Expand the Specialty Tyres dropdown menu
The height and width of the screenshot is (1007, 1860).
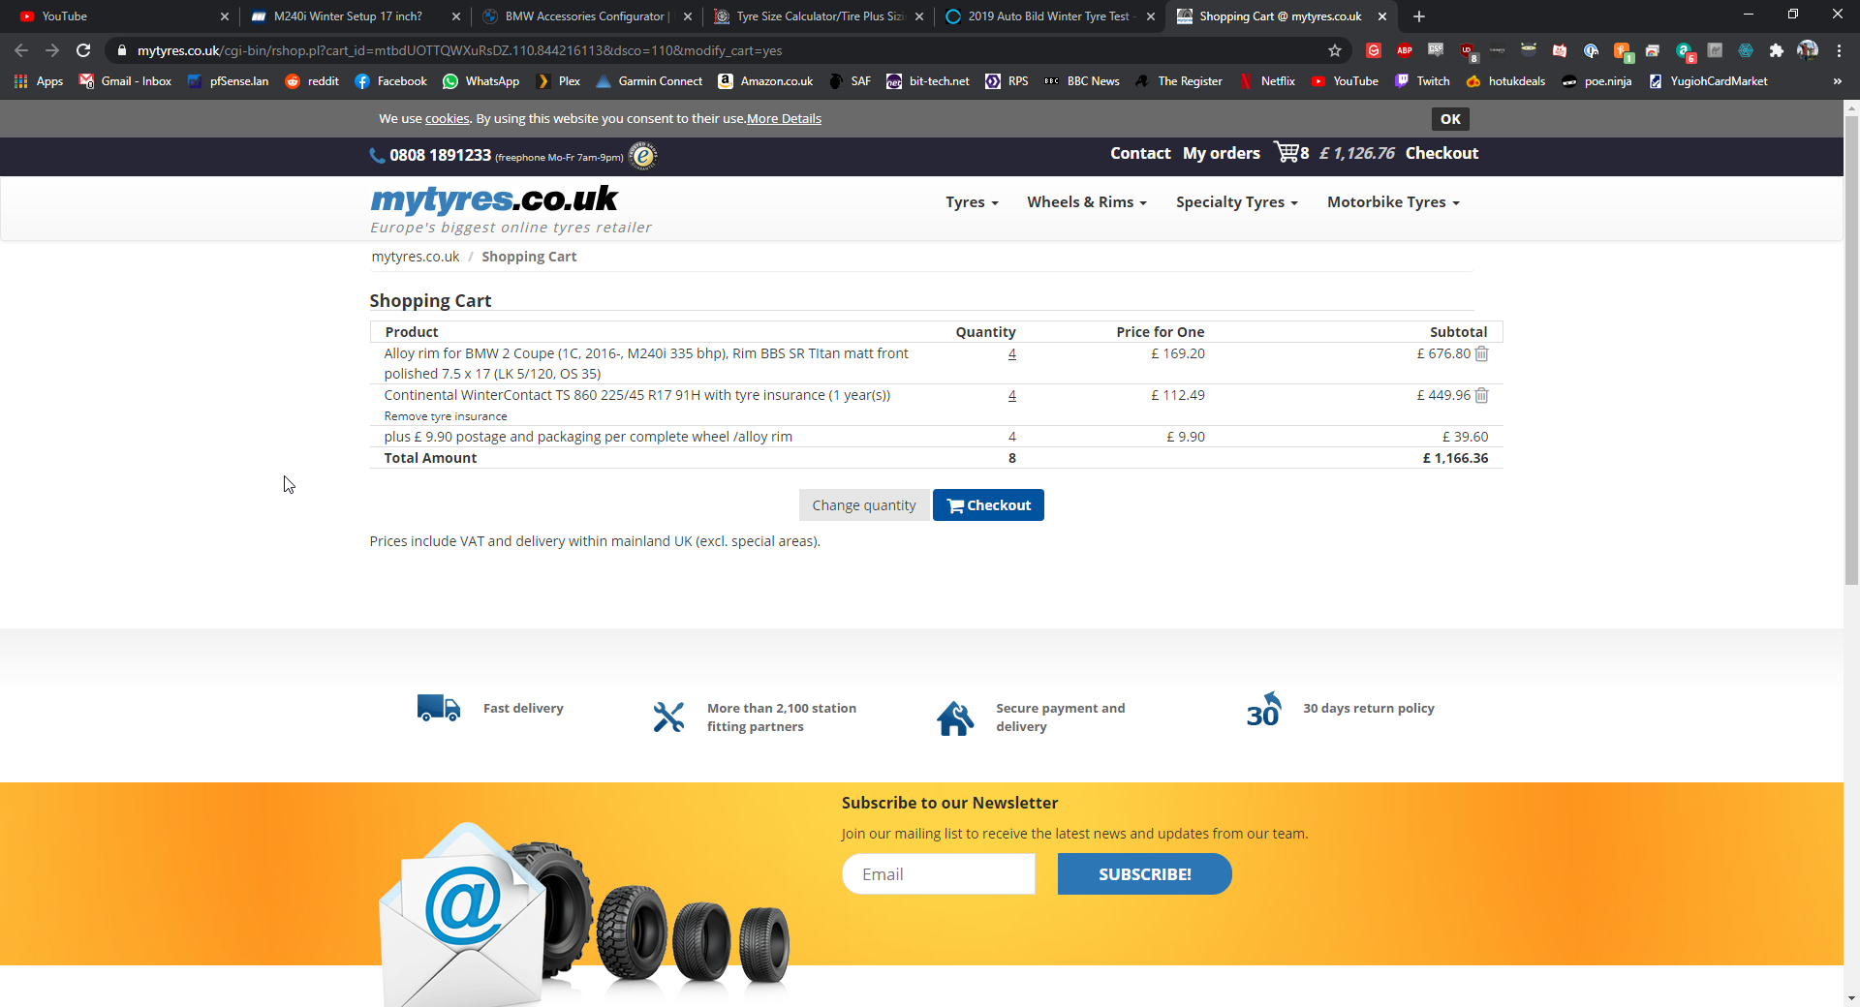[x=1237, y=202]
